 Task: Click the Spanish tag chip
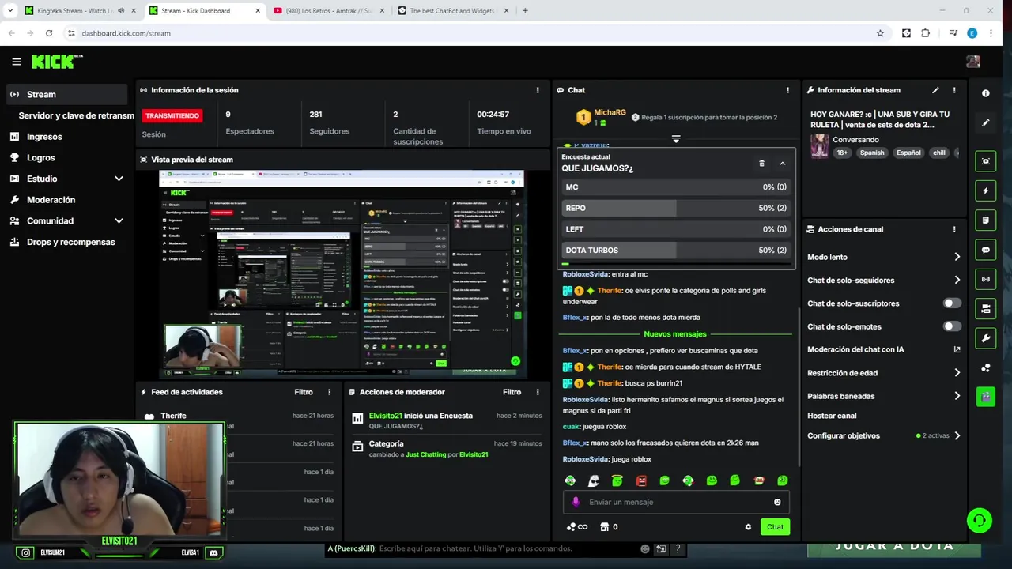tap(872, 153)
